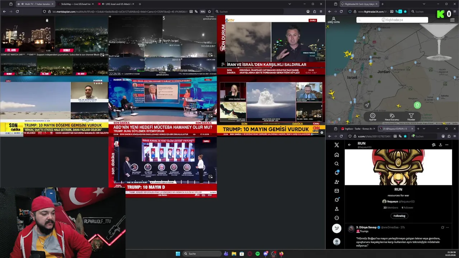Open RUN list AI summary sparkle icon
This screenshot has height=258, width=459.
(434, 145)
